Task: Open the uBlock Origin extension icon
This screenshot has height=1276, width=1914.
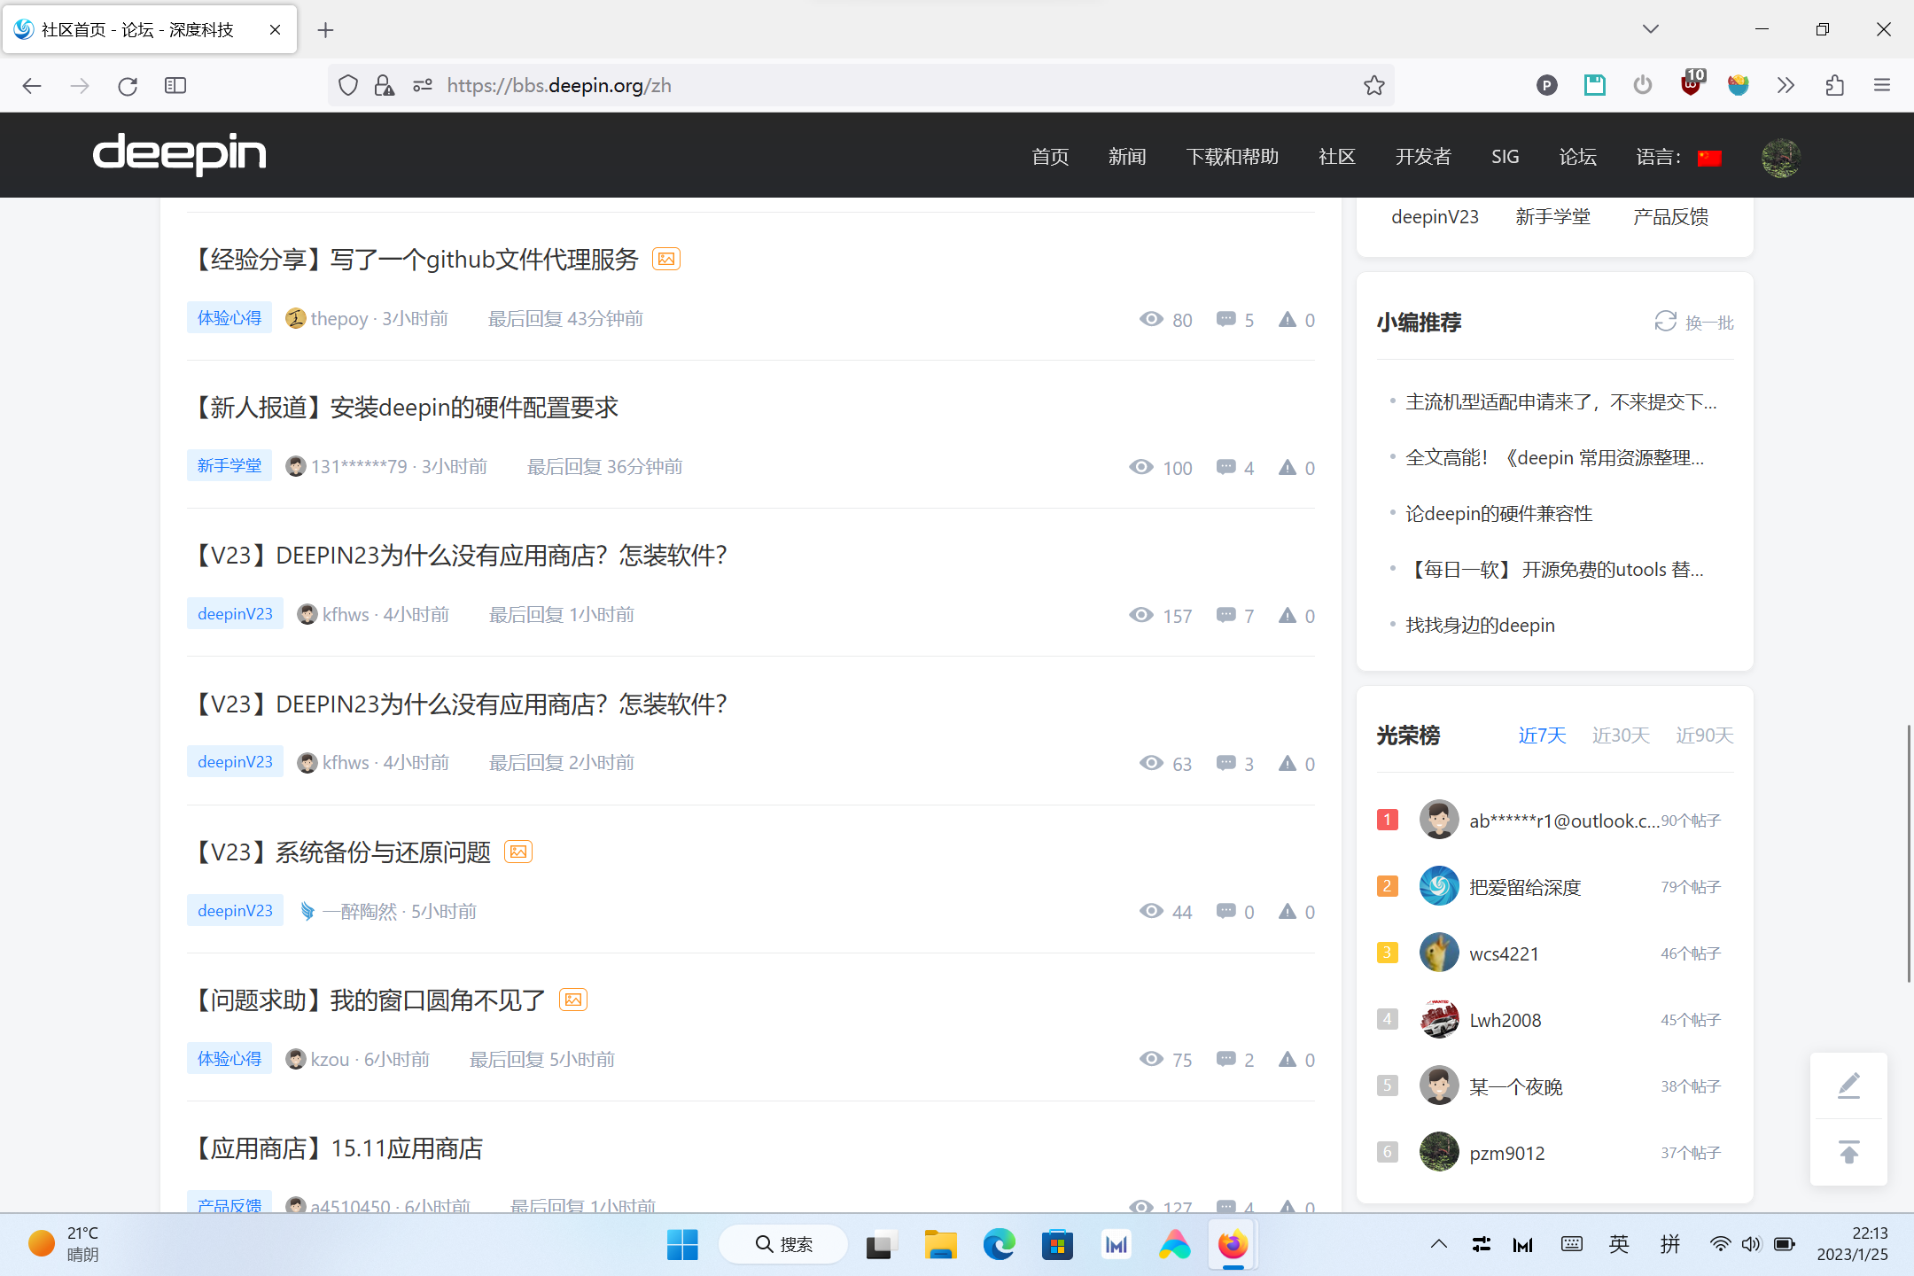Action: [x=1691, y=85]
